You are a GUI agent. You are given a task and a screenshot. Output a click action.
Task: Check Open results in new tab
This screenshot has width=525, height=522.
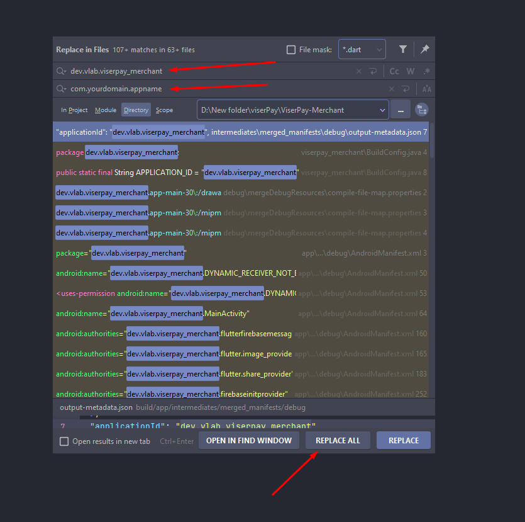(64, 441)
